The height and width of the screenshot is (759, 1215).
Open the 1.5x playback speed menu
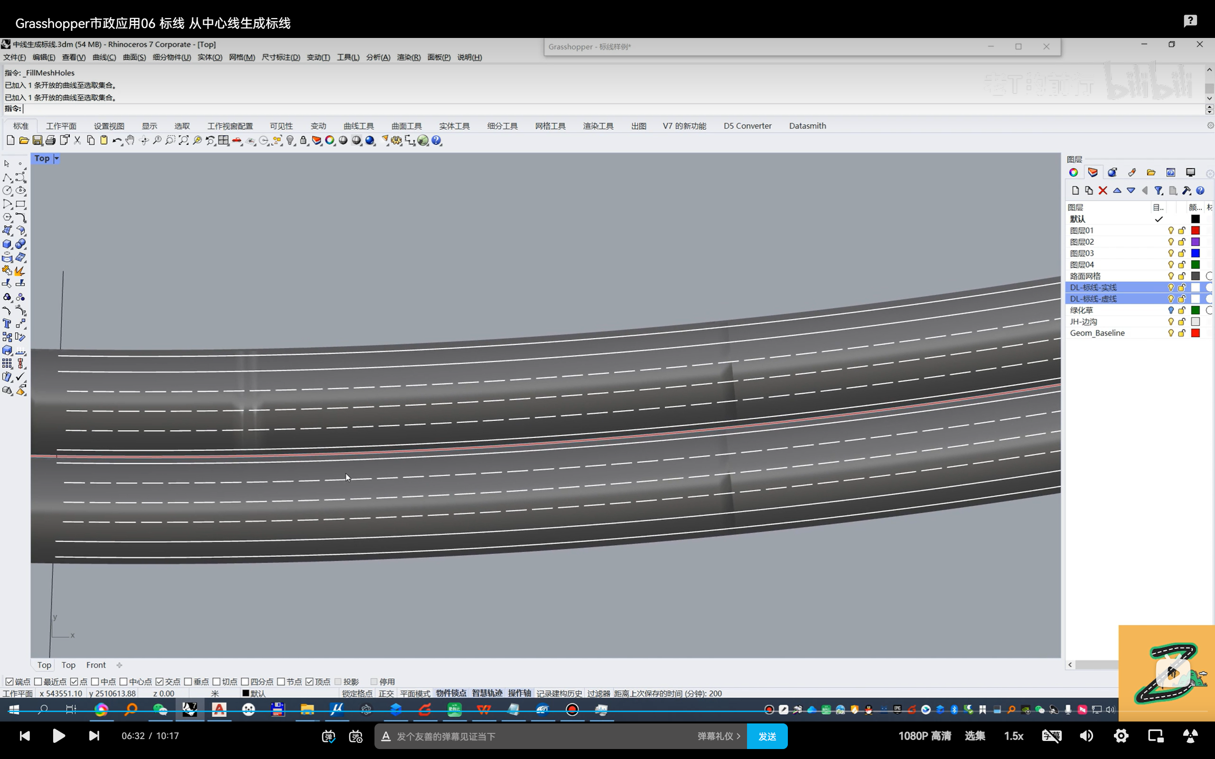[1013, 736]
